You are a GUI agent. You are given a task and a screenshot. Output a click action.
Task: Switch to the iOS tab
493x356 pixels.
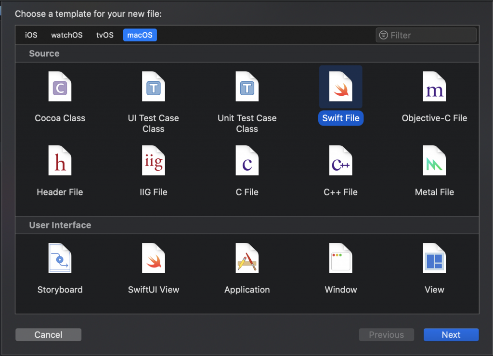pyautogui.click(x=31, y=35)
